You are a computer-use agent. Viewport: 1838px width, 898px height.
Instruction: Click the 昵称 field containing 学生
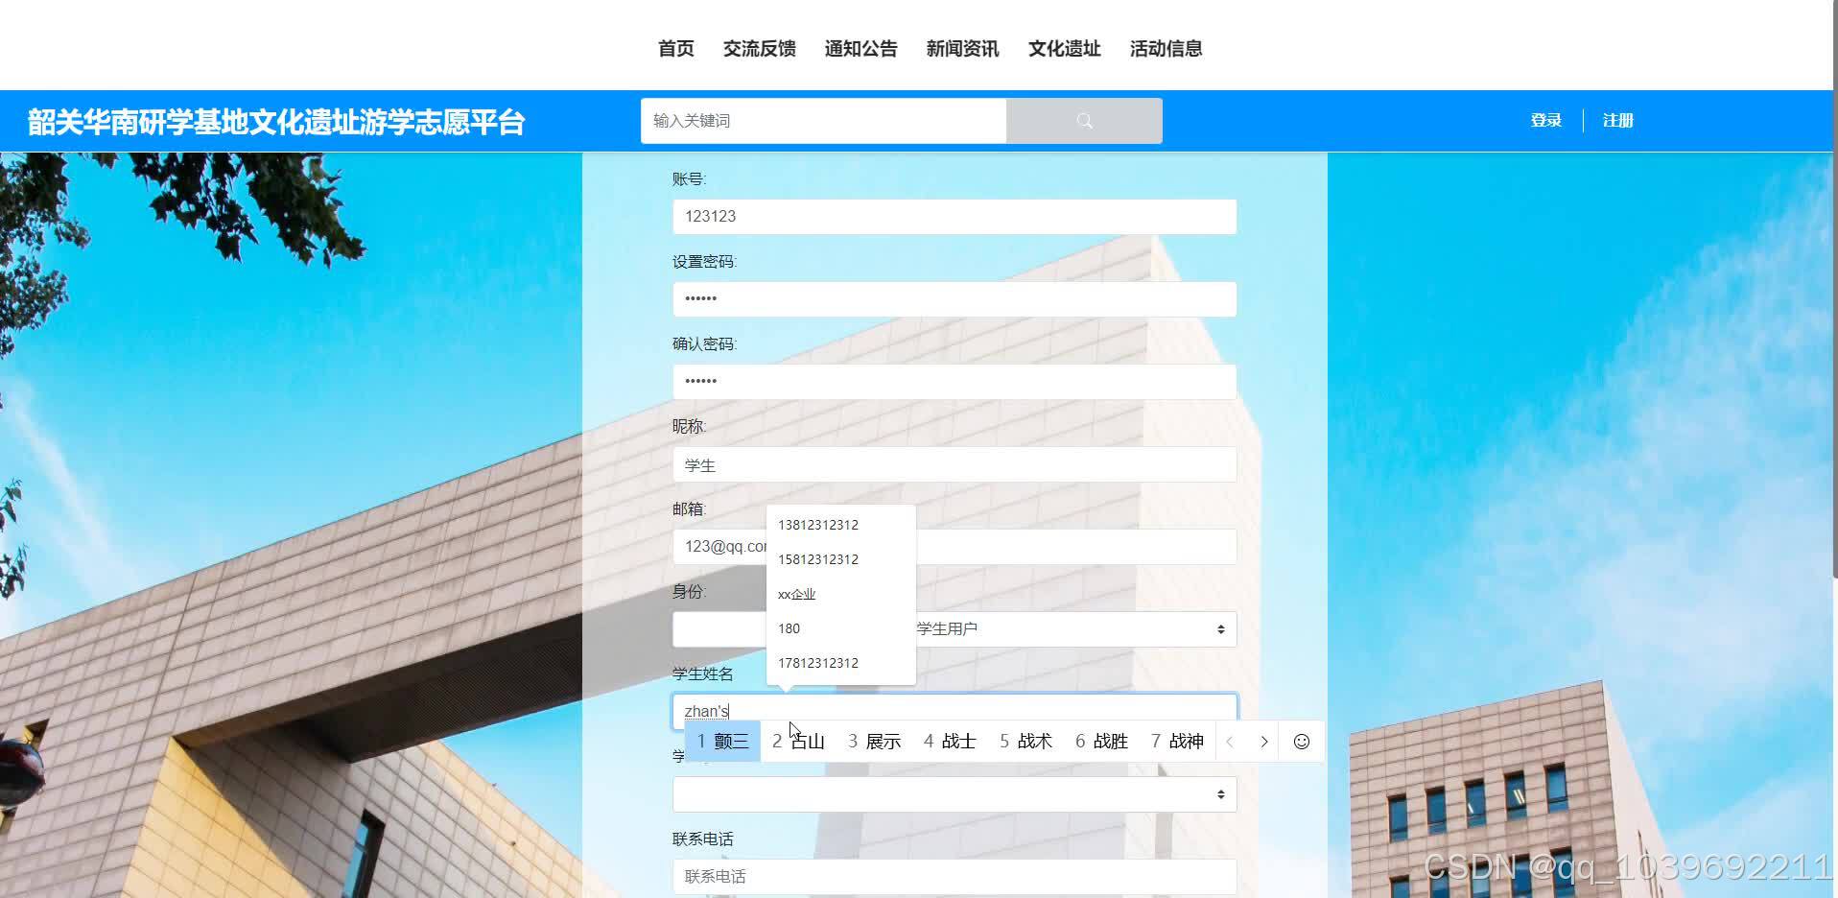coord(954,464)
